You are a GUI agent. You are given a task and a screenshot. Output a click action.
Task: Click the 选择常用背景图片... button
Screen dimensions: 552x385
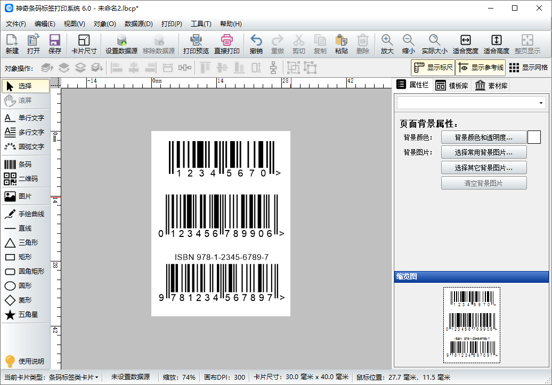click(484, 152)
